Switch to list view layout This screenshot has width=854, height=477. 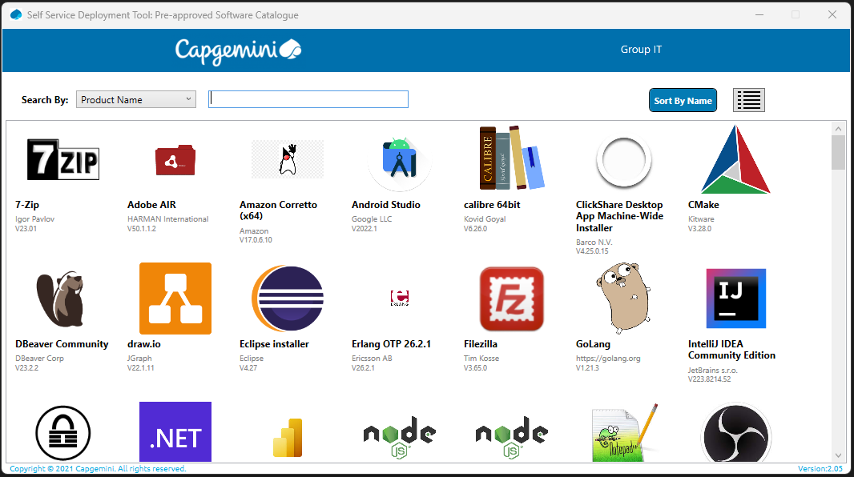coord(749,100)
